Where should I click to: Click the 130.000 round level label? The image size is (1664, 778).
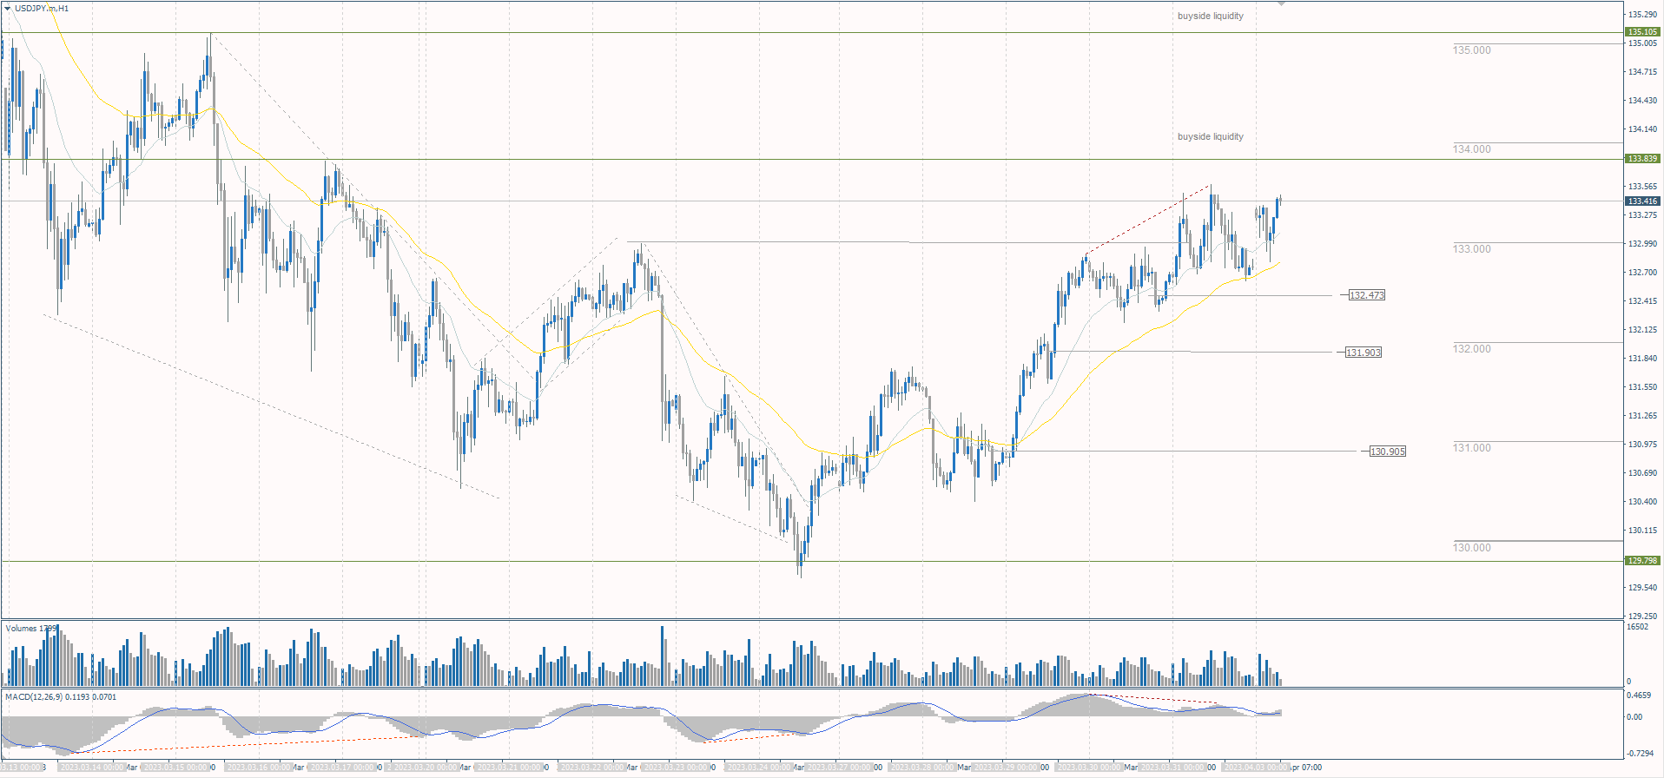[1472, 548]
